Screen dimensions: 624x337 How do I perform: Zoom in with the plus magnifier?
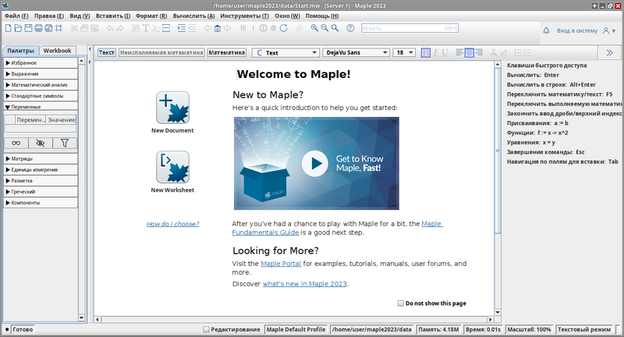[314, 28]
